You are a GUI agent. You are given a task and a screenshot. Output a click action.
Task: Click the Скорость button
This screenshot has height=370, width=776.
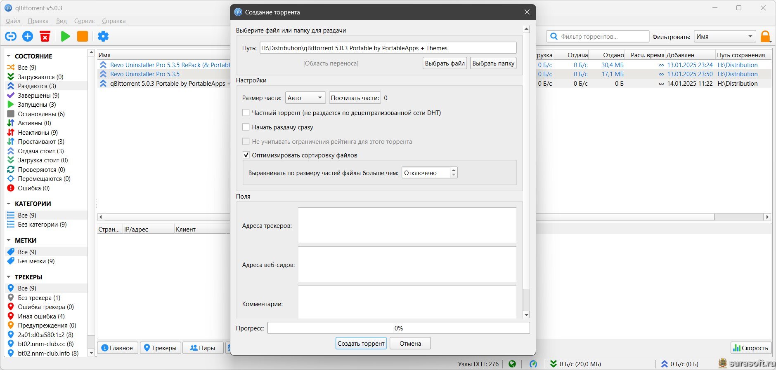[750, 348]
